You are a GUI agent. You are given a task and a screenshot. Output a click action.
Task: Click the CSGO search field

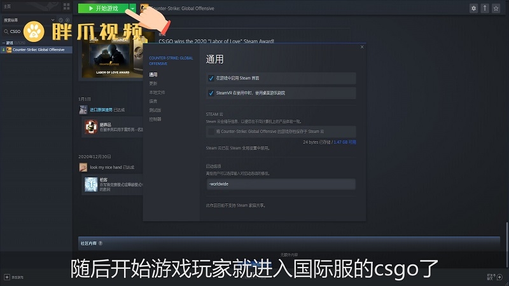coord(17,31)
